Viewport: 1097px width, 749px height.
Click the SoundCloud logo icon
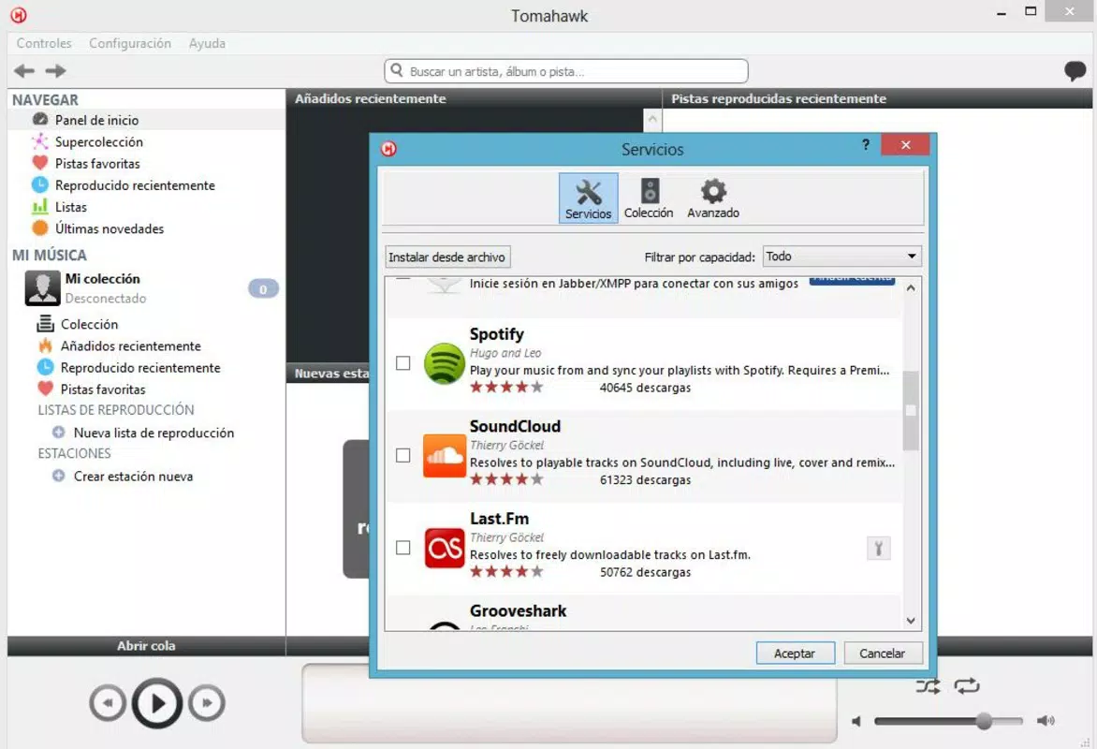445,456
